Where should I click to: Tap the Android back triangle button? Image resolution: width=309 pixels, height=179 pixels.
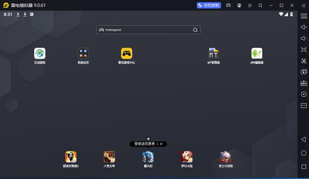pos(304,140)
